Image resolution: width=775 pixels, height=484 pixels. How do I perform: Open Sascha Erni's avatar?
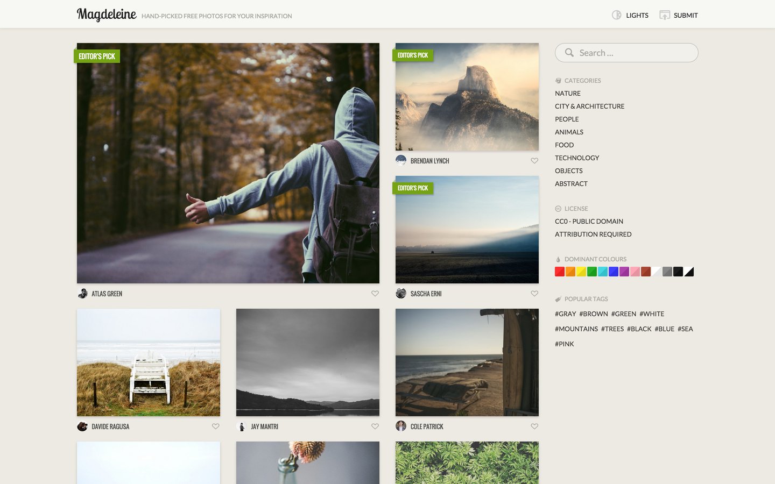coord(401,293)
